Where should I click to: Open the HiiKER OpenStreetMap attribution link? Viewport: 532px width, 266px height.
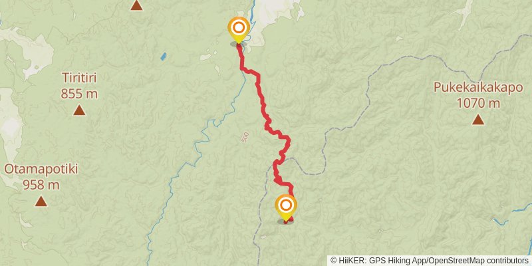(430, 261)
